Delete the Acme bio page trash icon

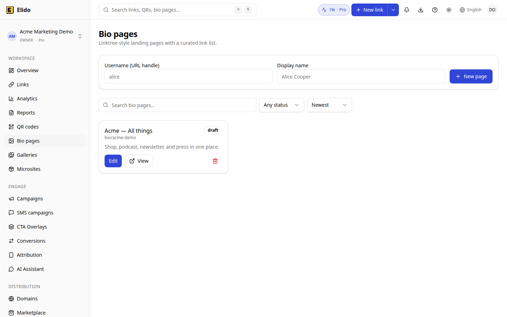point(215,161)
